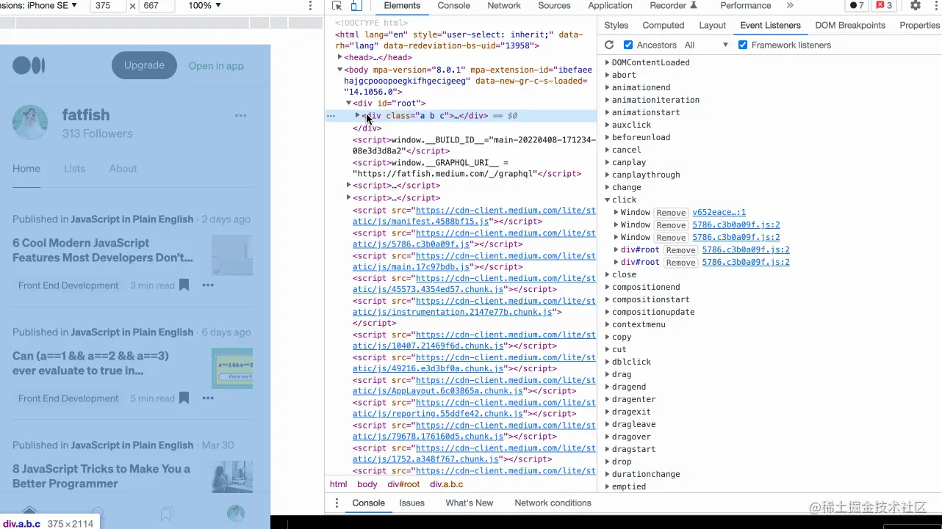This screenshot has height=529, width=942.
Task: Switch to the Console tab
Action: pos(453,5)
